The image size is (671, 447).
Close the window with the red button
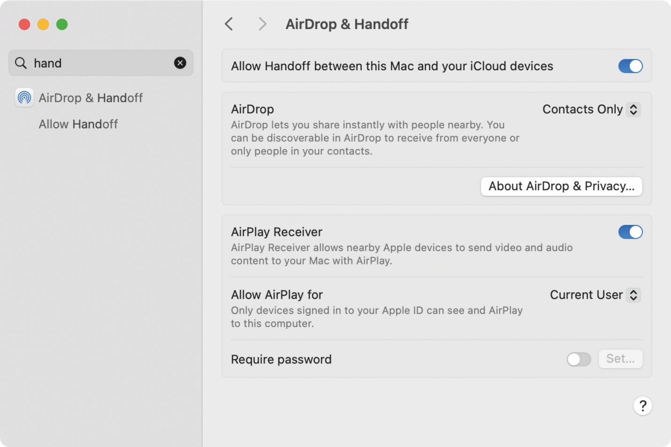point(24,25)
